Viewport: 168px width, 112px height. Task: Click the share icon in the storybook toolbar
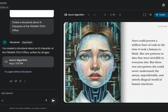(x=150, y=15)
